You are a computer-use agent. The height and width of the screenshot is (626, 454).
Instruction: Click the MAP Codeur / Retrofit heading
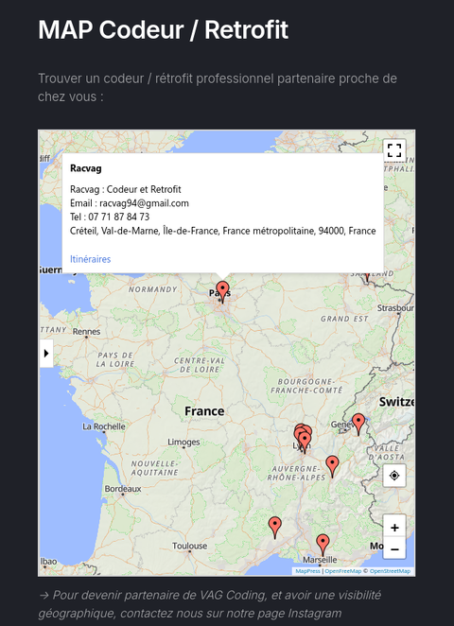(164, 30)
